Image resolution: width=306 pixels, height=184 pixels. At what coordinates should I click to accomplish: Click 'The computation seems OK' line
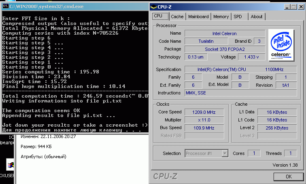point(41,111)
